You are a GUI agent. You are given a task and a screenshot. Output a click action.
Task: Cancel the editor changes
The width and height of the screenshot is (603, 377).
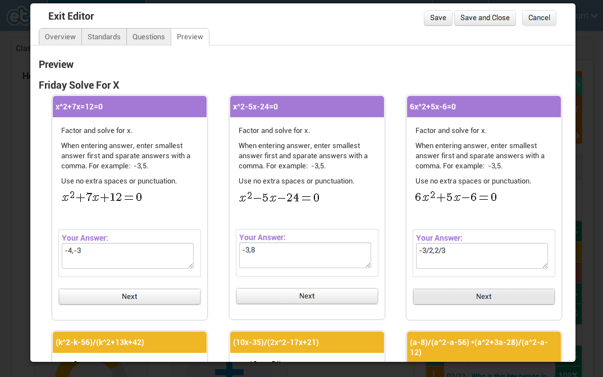point(539,18)
